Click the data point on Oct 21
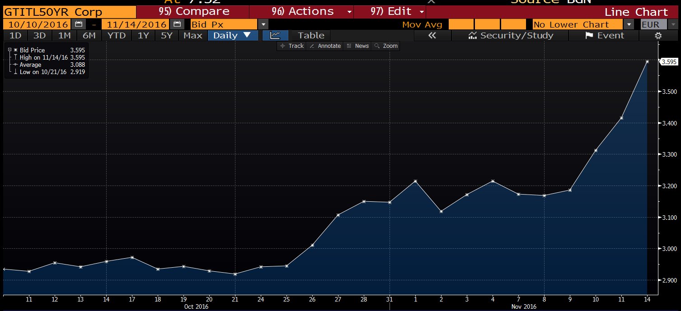The height and width of the screenshot is (311, 681). click(x=235, y=274)
